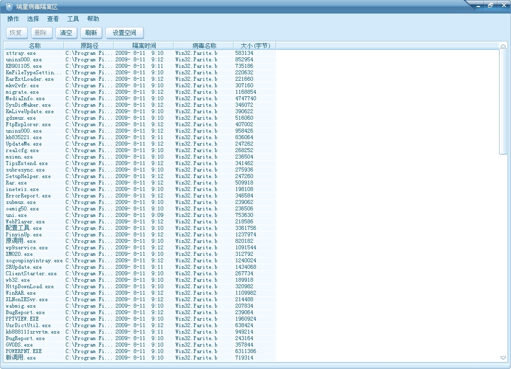The width and height of the screenshot is (511, 369).
Task: Click the scrollbar down arrow
Action: click(503, 358)
